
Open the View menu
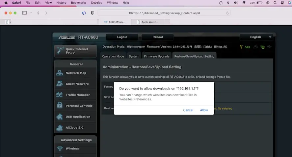48,3
